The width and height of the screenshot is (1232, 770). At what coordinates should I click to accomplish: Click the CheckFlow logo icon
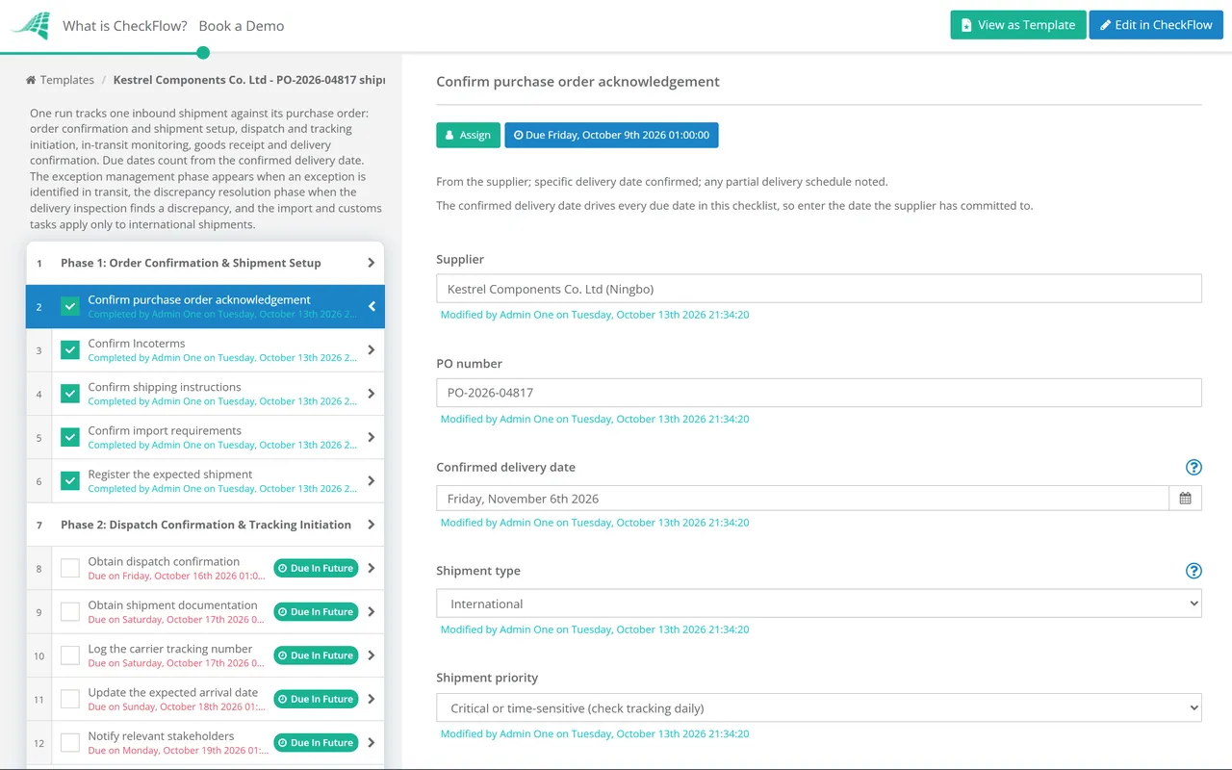tap(31, 26)
